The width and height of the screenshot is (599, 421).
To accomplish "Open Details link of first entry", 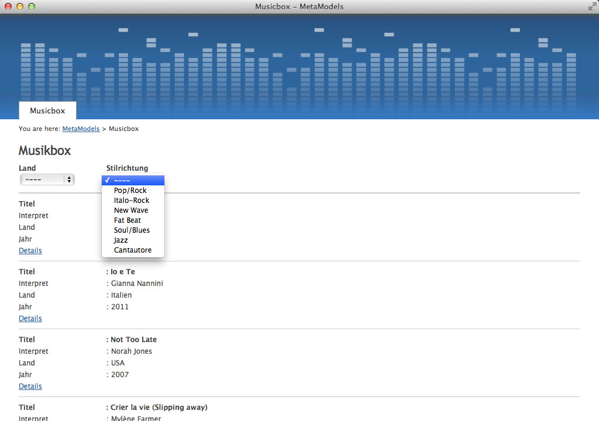I will (30, 251).
